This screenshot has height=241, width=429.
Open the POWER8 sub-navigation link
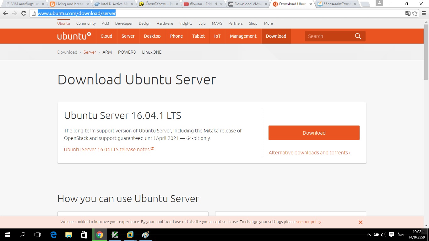pyautogui.click(x=127, y=52)
